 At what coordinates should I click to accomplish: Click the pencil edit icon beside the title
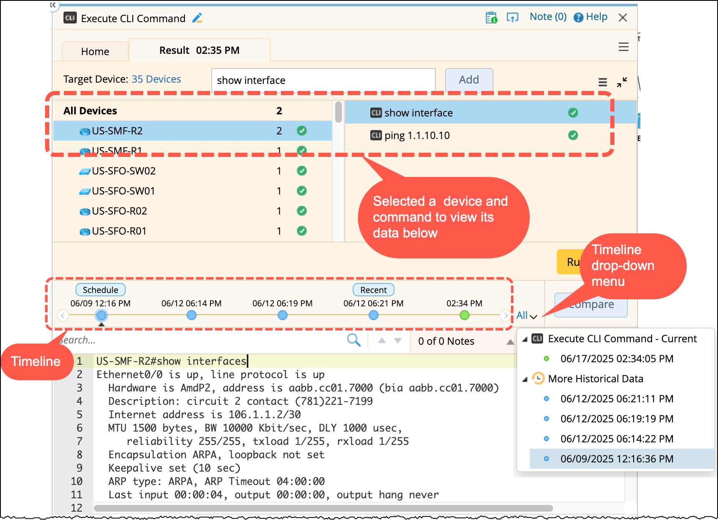(x=197, y=18)
